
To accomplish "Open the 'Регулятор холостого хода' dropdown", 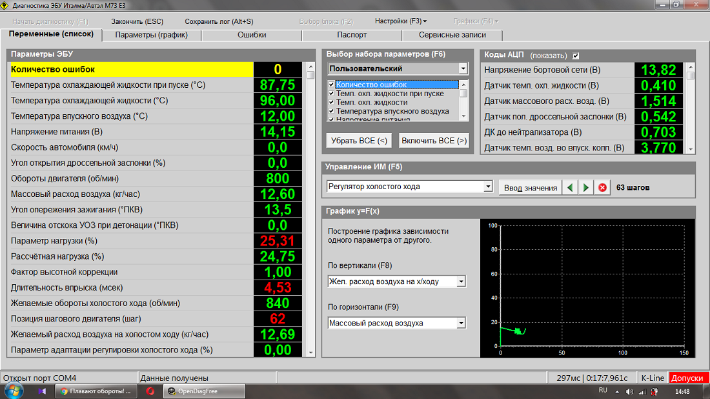I will tap(488, 187).
